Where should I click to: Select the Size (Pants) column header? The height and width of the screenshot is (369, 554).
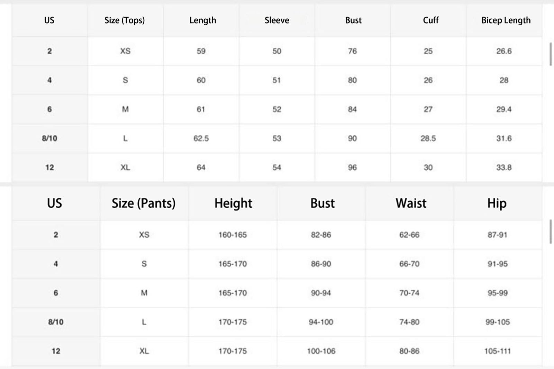[144, 203]
